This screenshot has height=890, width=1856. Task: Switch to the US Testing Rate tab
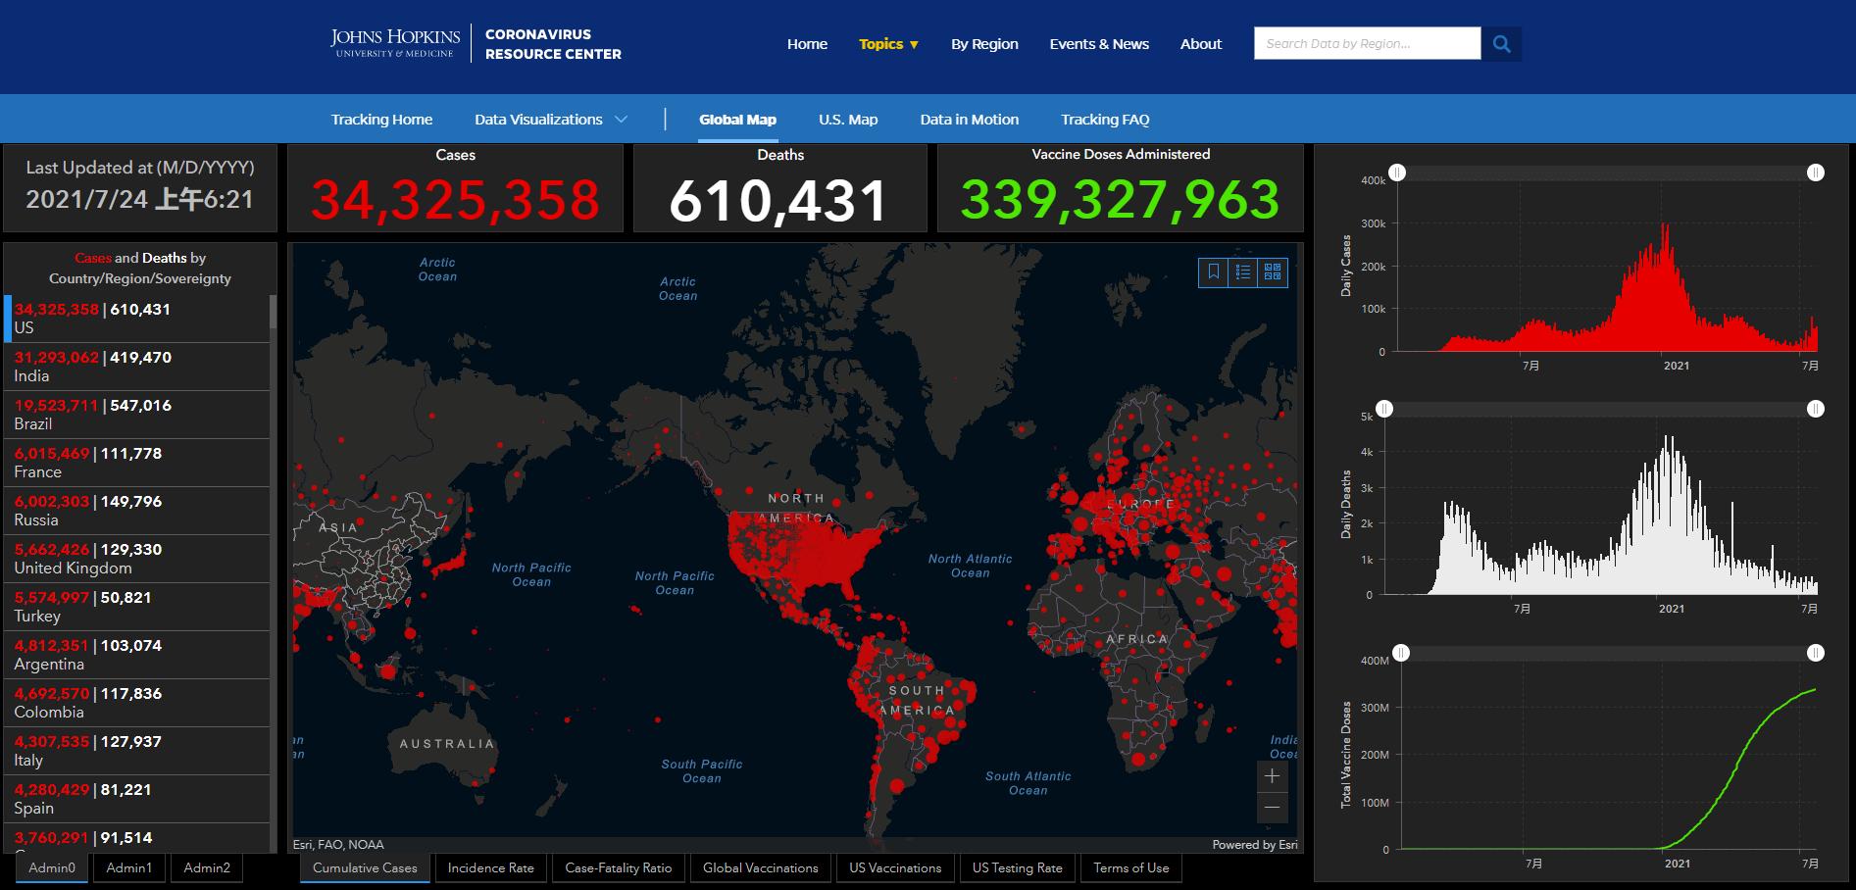[1018, 868]
